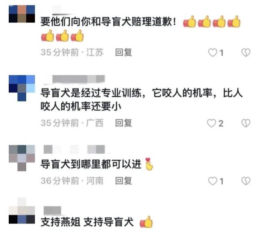Dislike the Henan comment with broken heart
The width and height of the screenshot is (262, 232).
(x=246, y=181)
